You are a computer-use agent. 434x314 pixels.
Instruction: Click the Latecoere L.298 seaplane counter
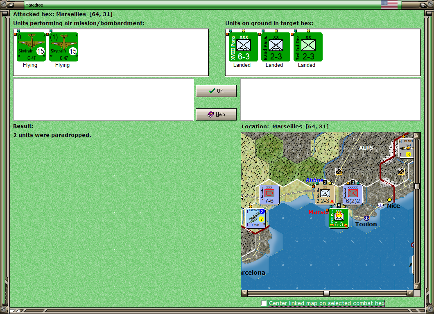click(x=255, y=218)
